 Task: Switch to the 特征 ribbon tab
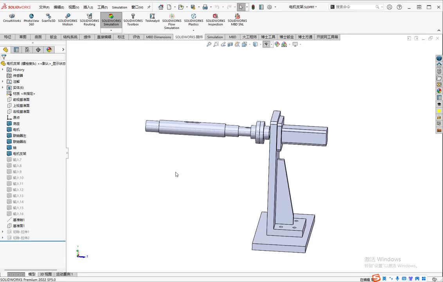pos(7,37)
